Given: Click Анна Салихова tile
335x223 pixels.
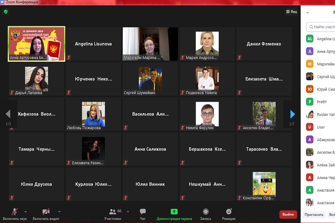Looking at the screenshot, I should pyautogui.click(x=150, y=149).
